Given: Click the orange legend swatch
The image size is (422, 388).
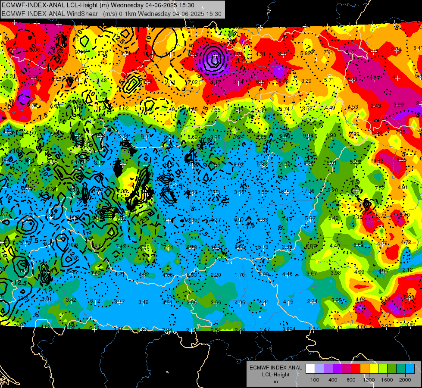Looking at the screenshot, I should click(x=365, y=369).
